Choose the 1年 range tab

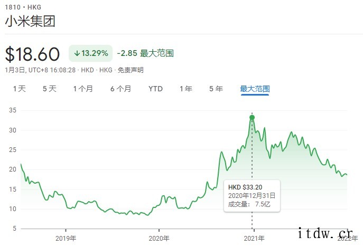click(186, 89)
